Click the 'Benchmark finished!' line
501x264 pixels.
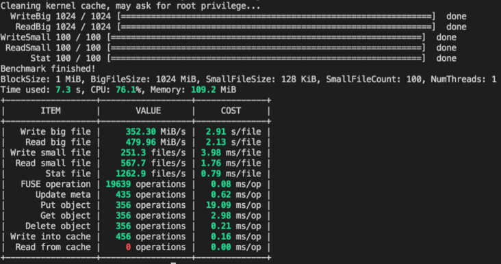point(48,68)
